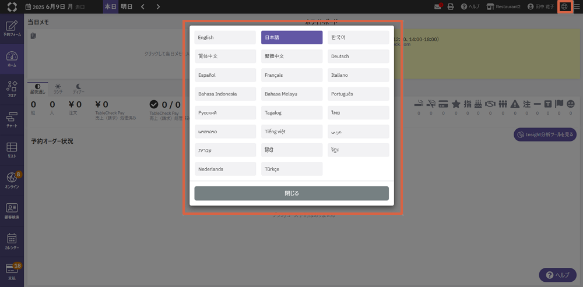Choose 日本語 language option
Image resolution: width=583 pixels, height=287 pixels.
(292, 37)
